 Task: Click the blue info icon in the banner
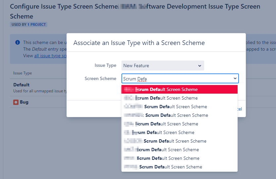pos(17,42)
